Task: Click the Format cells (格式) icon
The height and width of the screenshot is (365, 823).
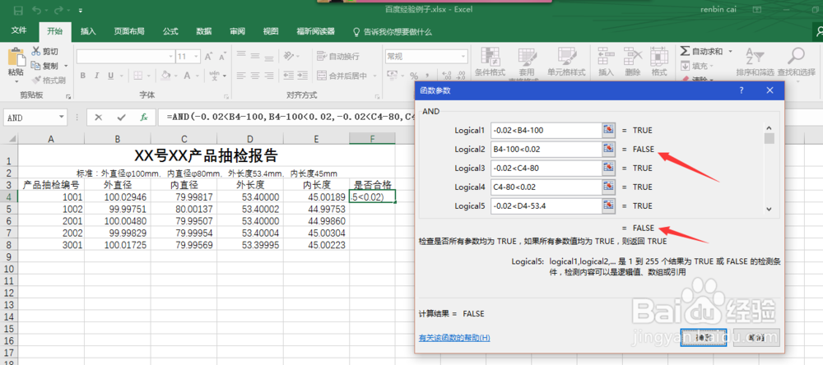Action: 659,62
